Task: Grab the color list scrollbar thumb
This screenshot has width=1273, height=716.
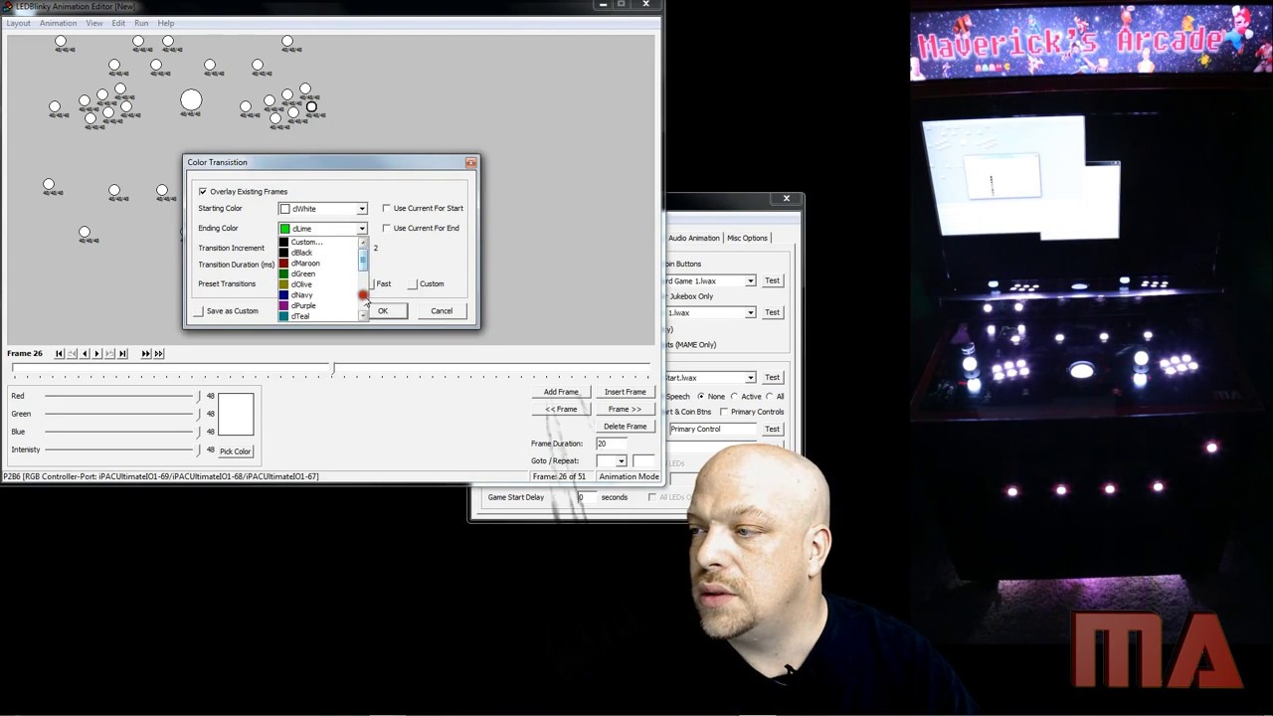Action: coord(362,261)
